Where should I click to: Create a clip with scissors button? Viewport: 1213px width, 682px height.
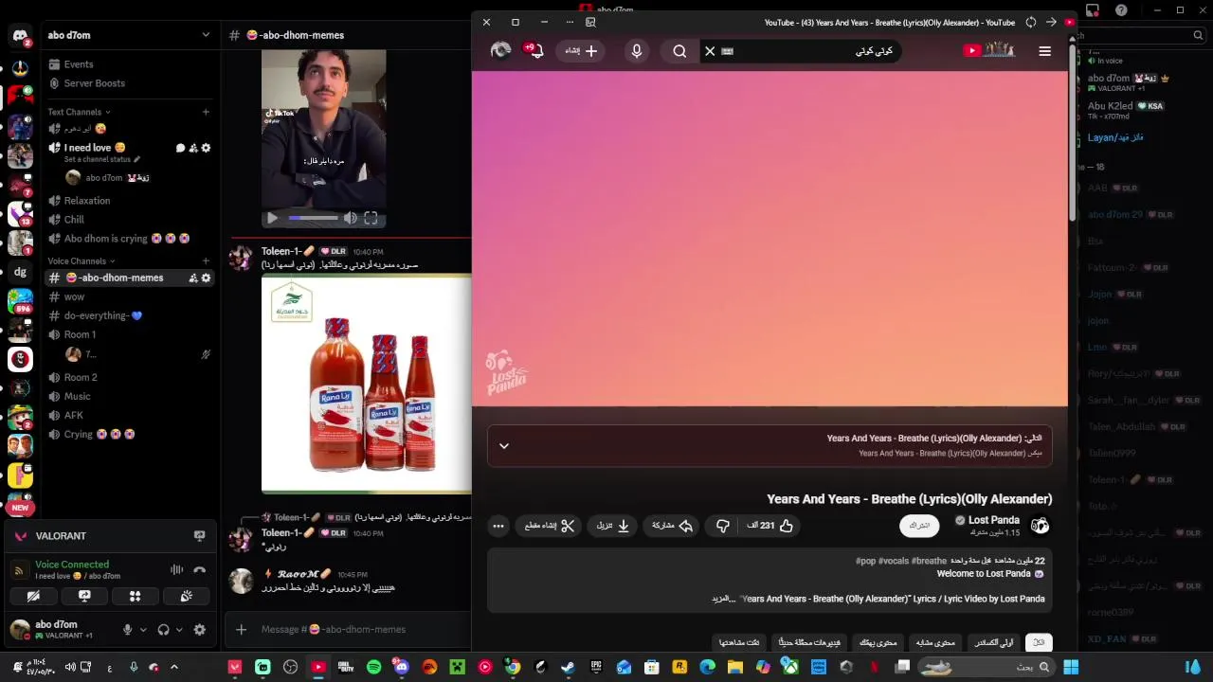click(550, 526)
